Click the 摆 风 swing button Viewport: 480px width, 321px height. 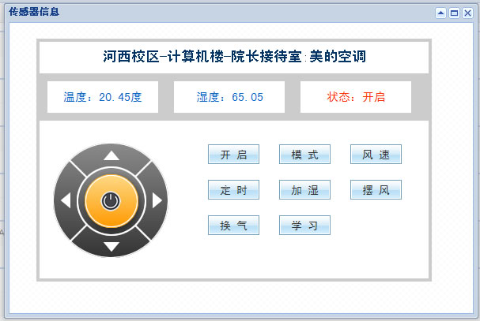[x=376, y=189]
